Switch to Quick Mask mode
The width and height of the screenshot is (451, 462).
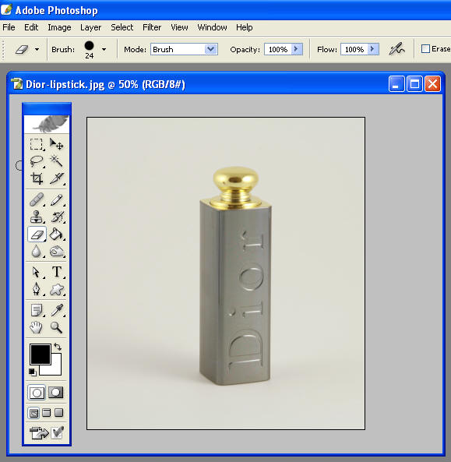(55, 393)
